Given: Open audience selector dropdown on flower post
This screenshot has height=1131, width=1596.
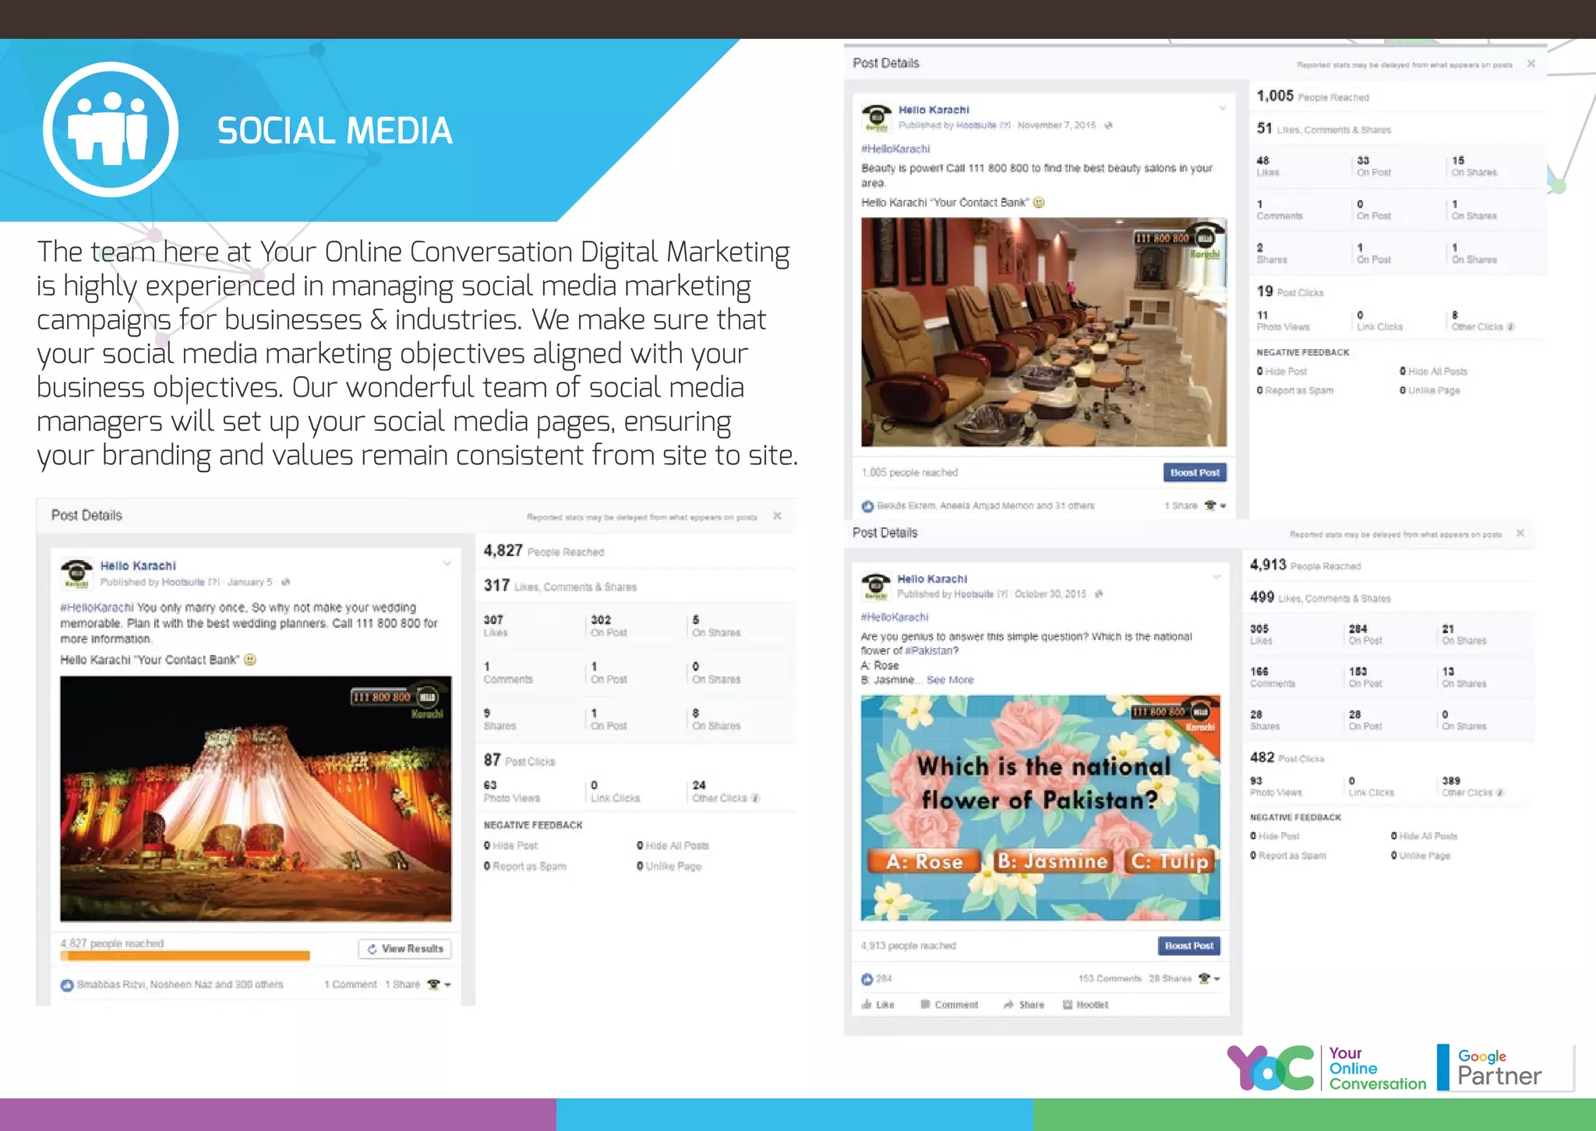Looking at the screenshot, I should pyautogui.click(x=1209, y=978).
